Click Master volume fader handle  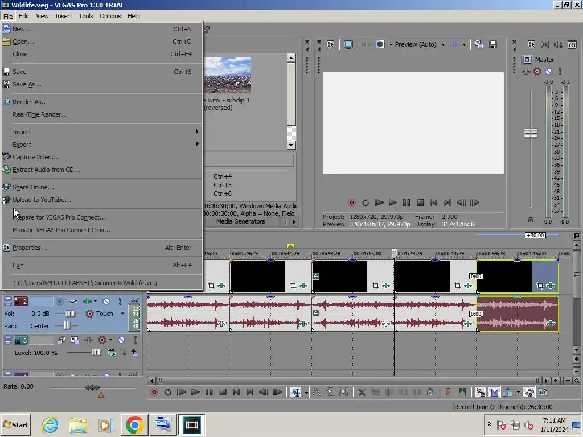click(531, 133)
